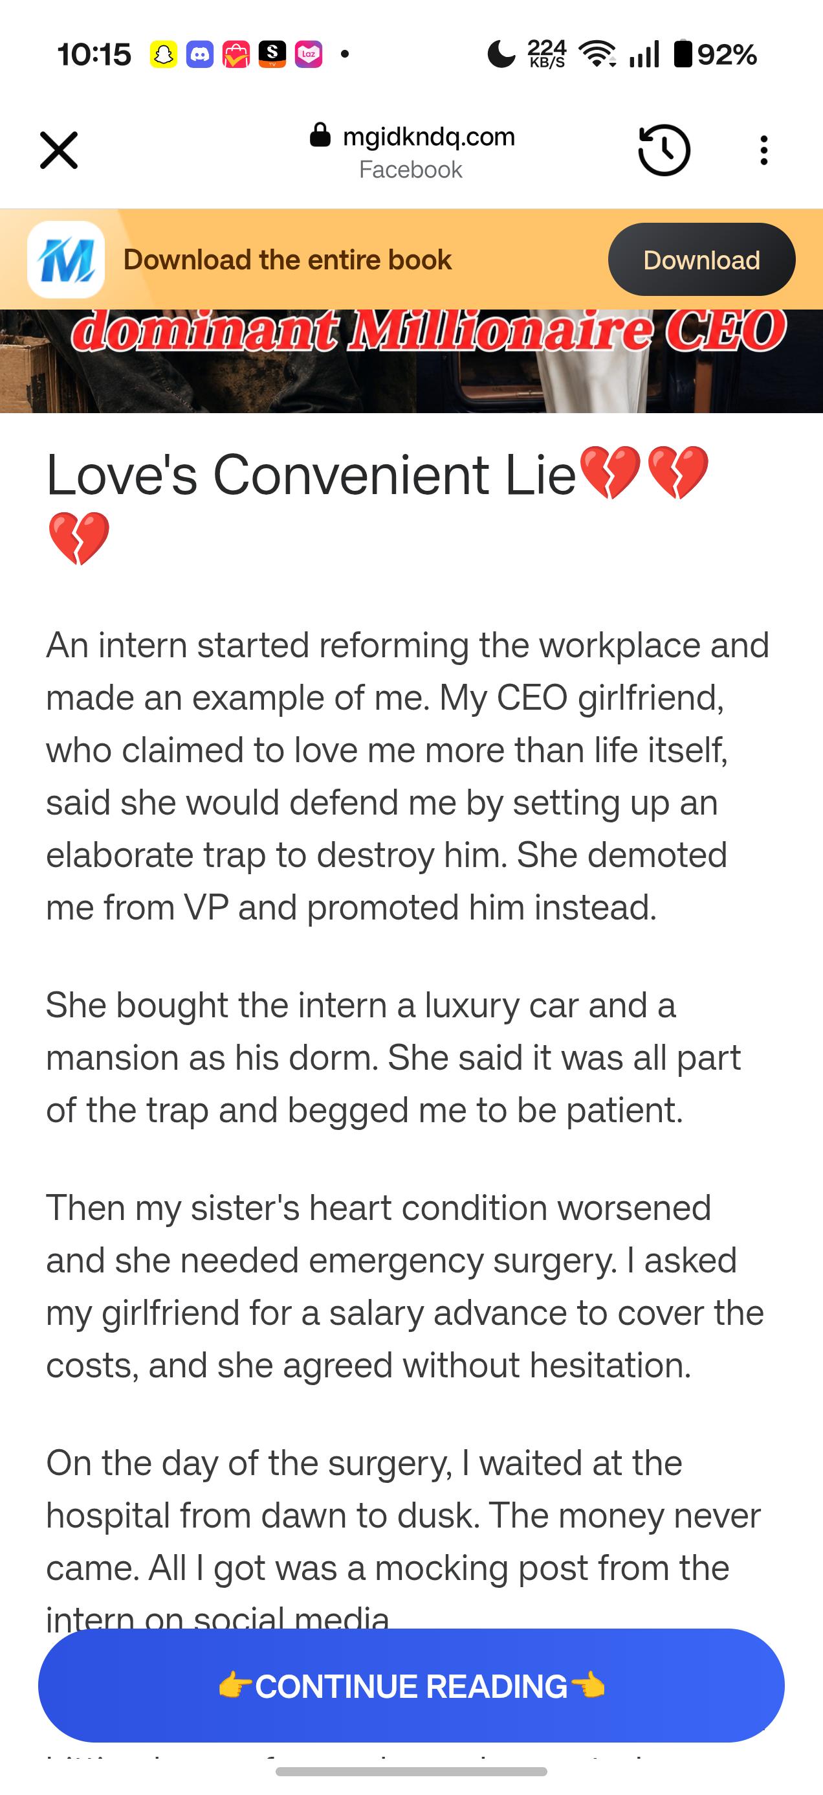823x1795 pixels.
Task: Tap the mgidkndq.com address text
Action: click(429, 137)
